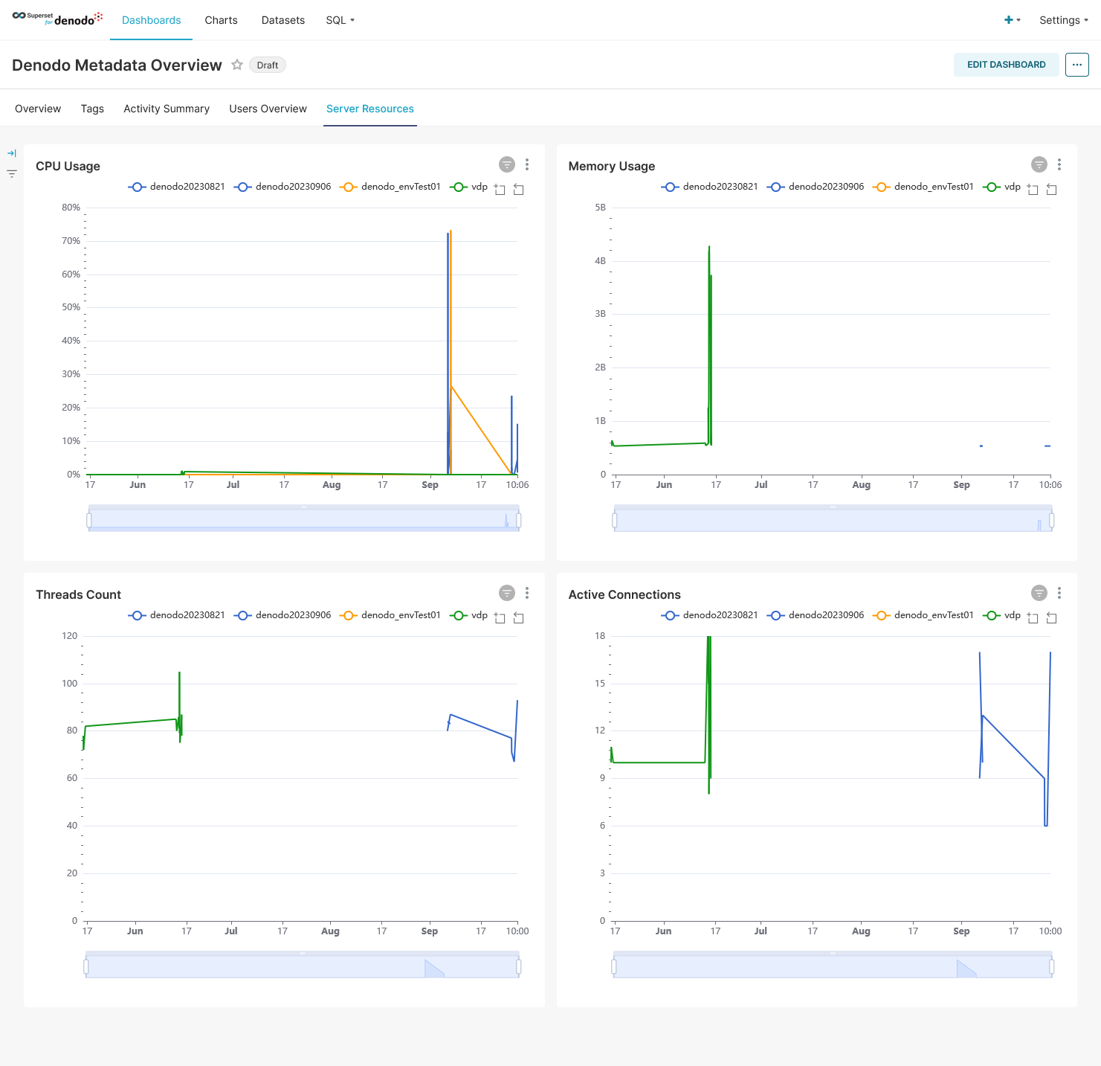This screenshot has height=1066, width=1101.
Task: Expand the filter bar with the arrow icon
Action: coord(12,153)
